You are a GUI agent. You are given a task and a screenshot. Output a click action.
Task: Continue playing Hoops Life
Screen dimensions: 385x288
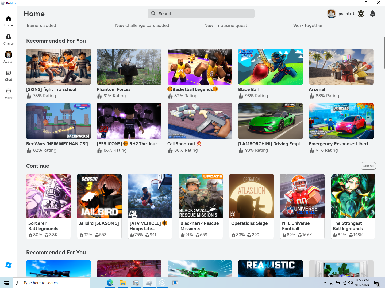pyautogui.click(x=150, y=206)
